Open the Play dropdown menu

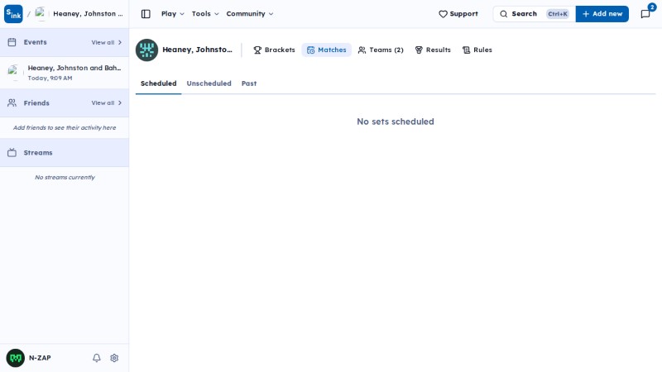point(173,14)
